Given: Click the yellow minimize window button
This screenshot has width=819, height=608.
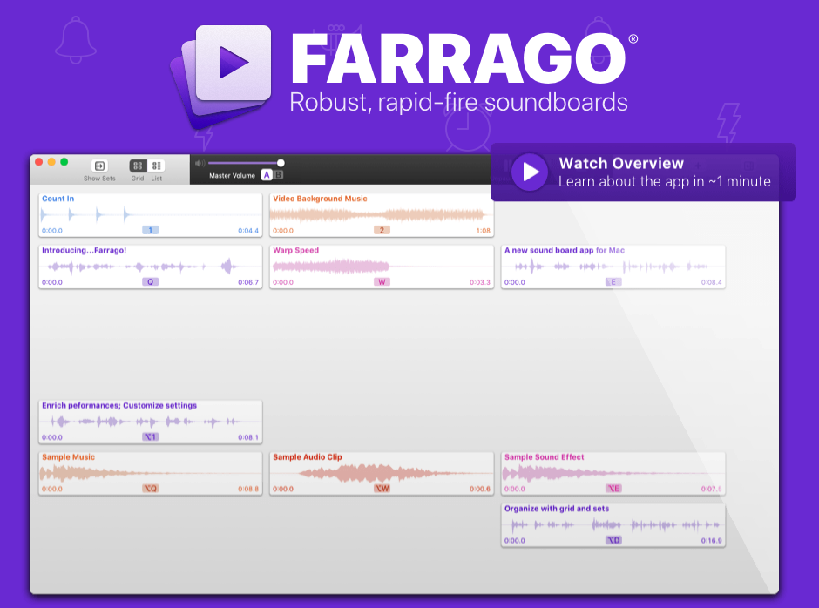Looking at the screenshot, I should [51, 162].
